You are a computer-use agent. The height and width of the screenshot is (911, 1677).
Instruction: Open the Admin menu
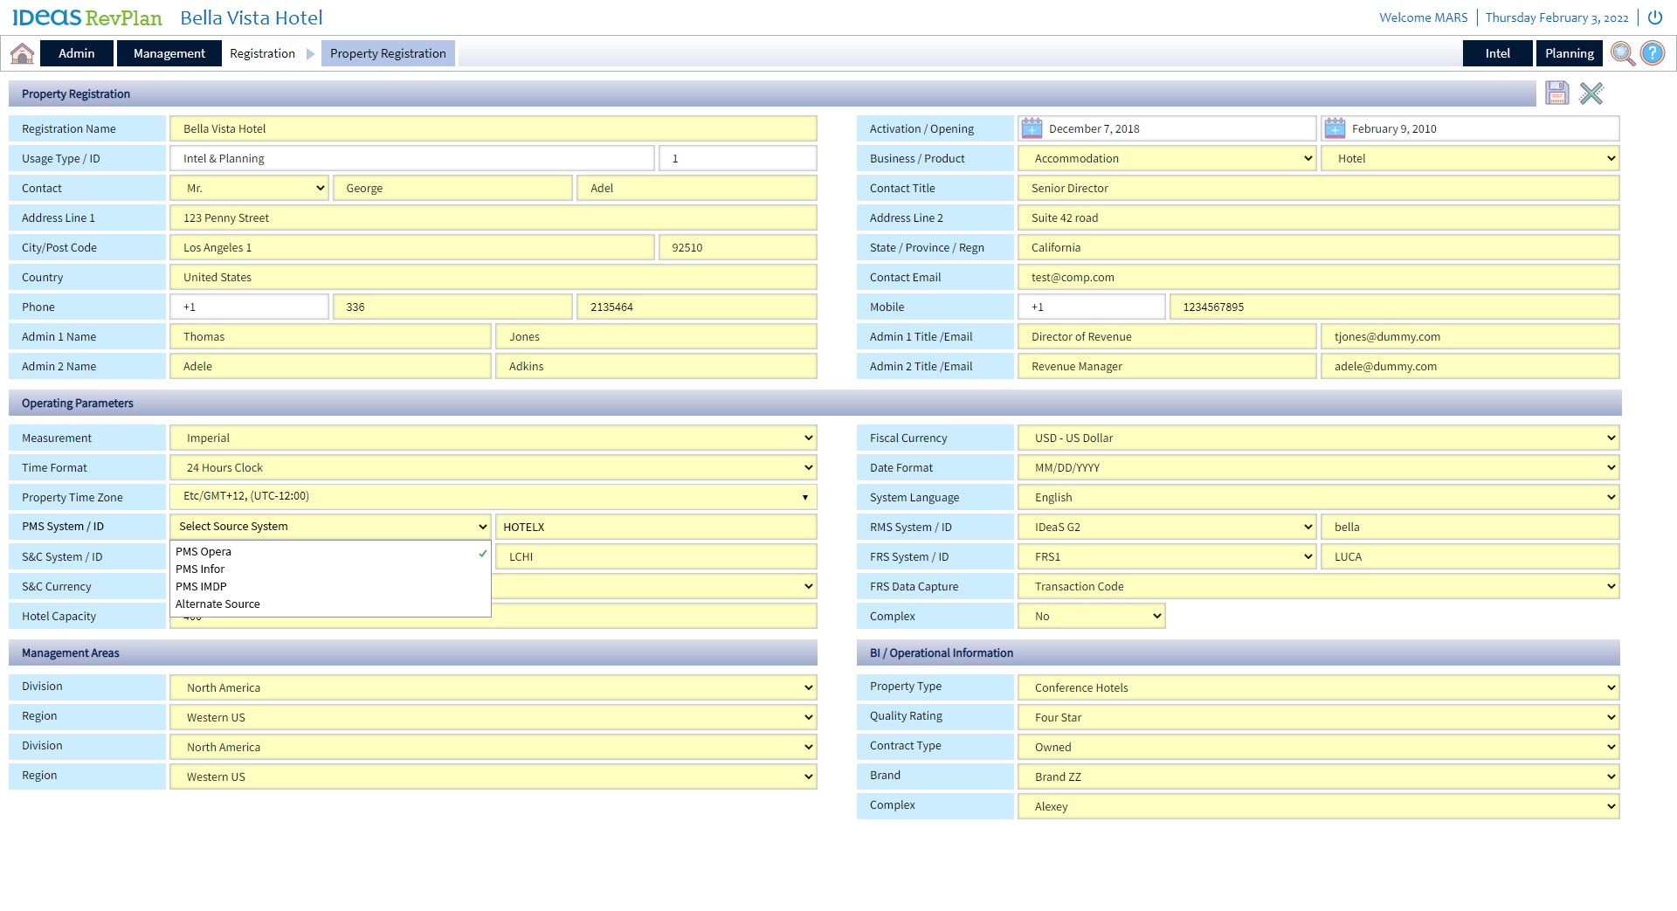[x=77, y=53]
